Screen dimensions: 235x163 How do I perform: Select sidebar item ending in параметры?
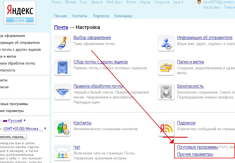pyautogui.click(x=12, y=111)
